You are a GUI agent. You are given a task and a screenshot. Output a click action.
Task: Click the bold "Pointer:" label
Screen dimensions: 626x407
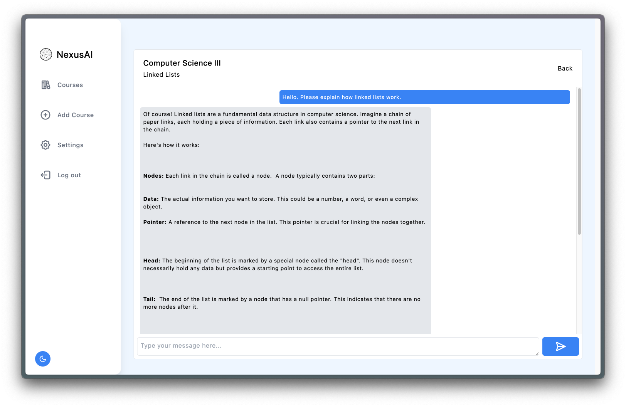coord(155,222)
